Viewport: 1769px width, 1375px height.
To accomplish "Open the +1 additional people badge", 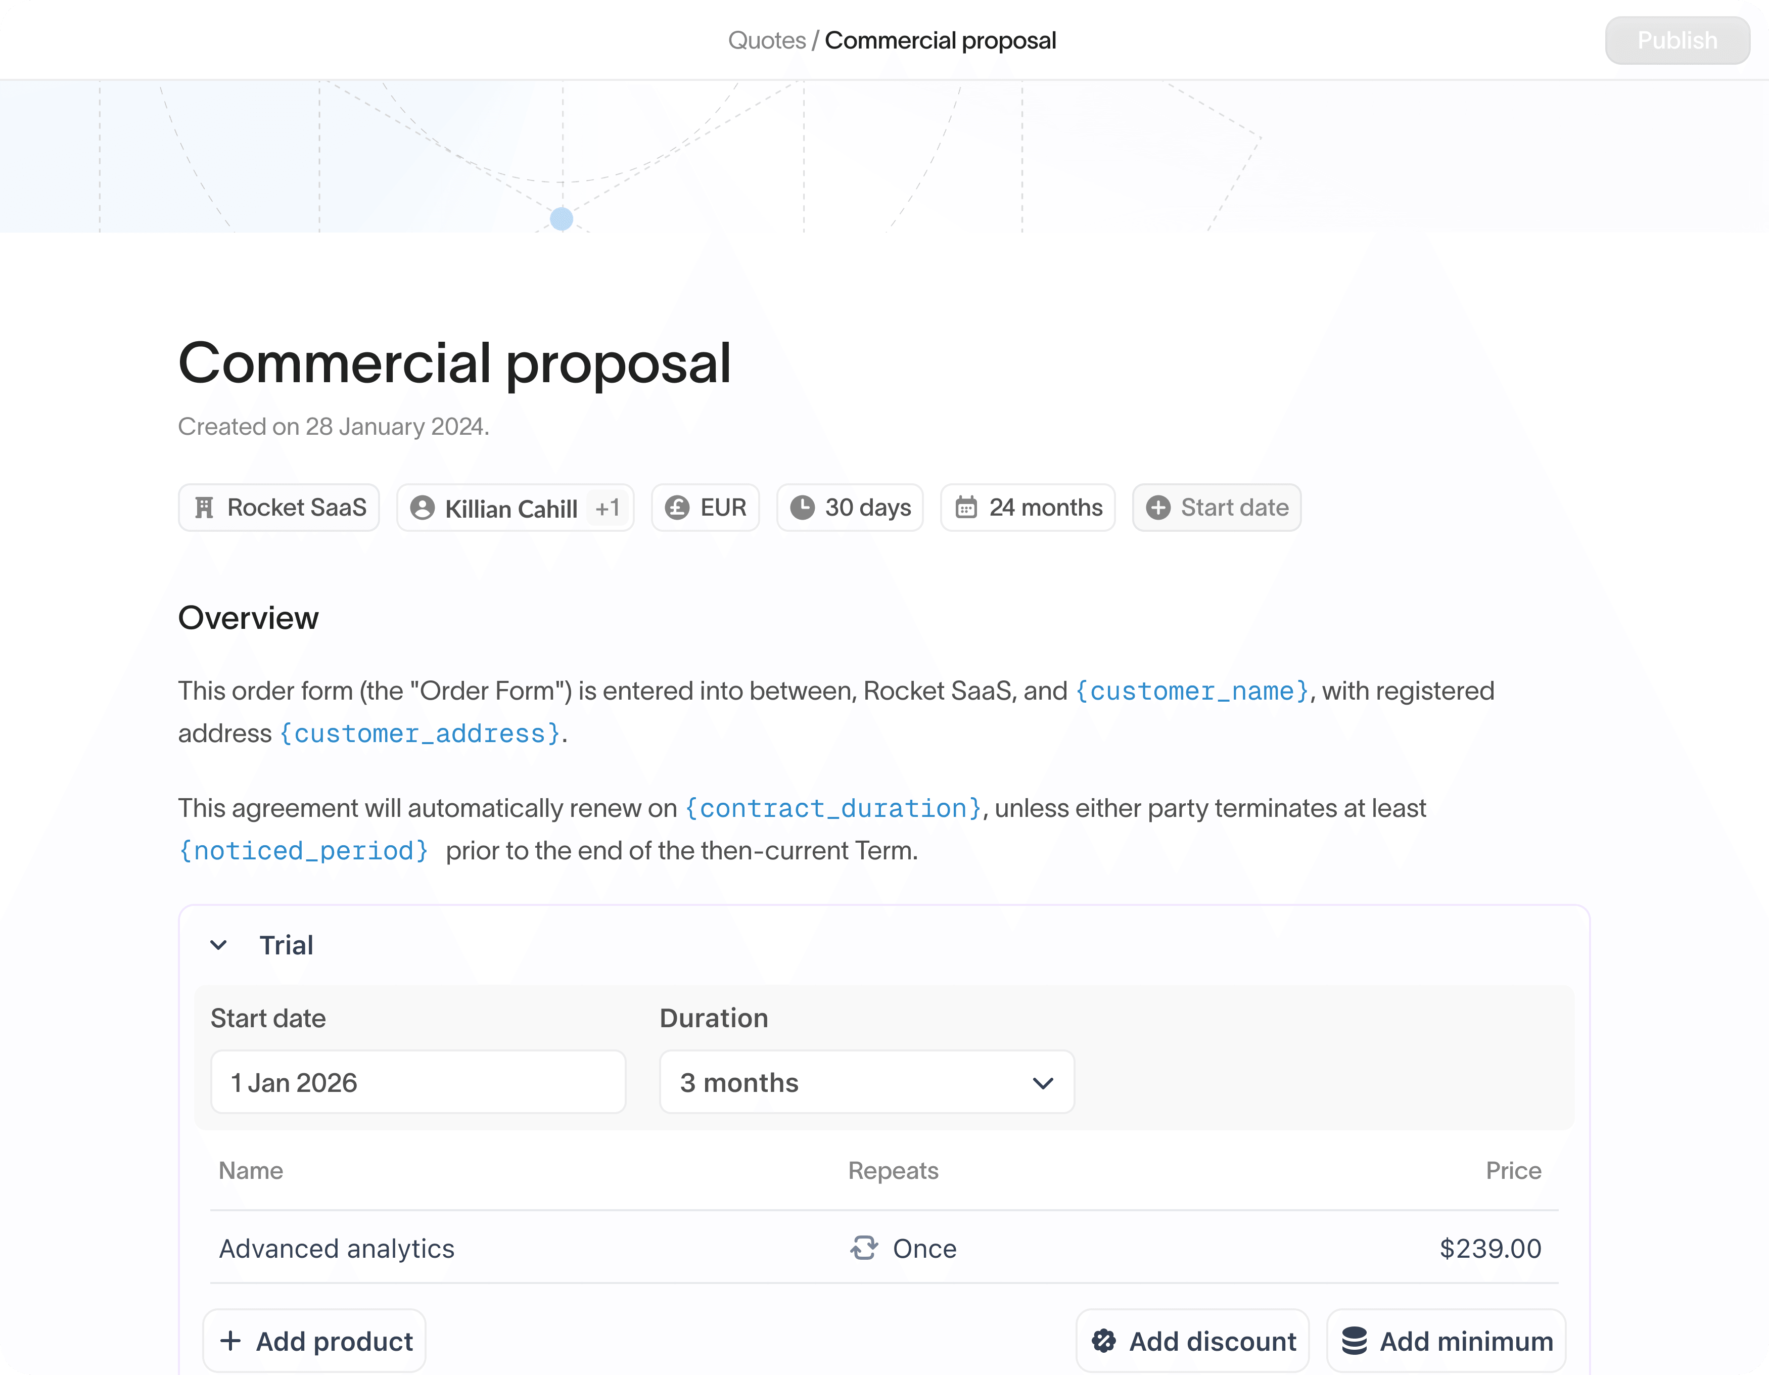I will (x=608, y=508).
